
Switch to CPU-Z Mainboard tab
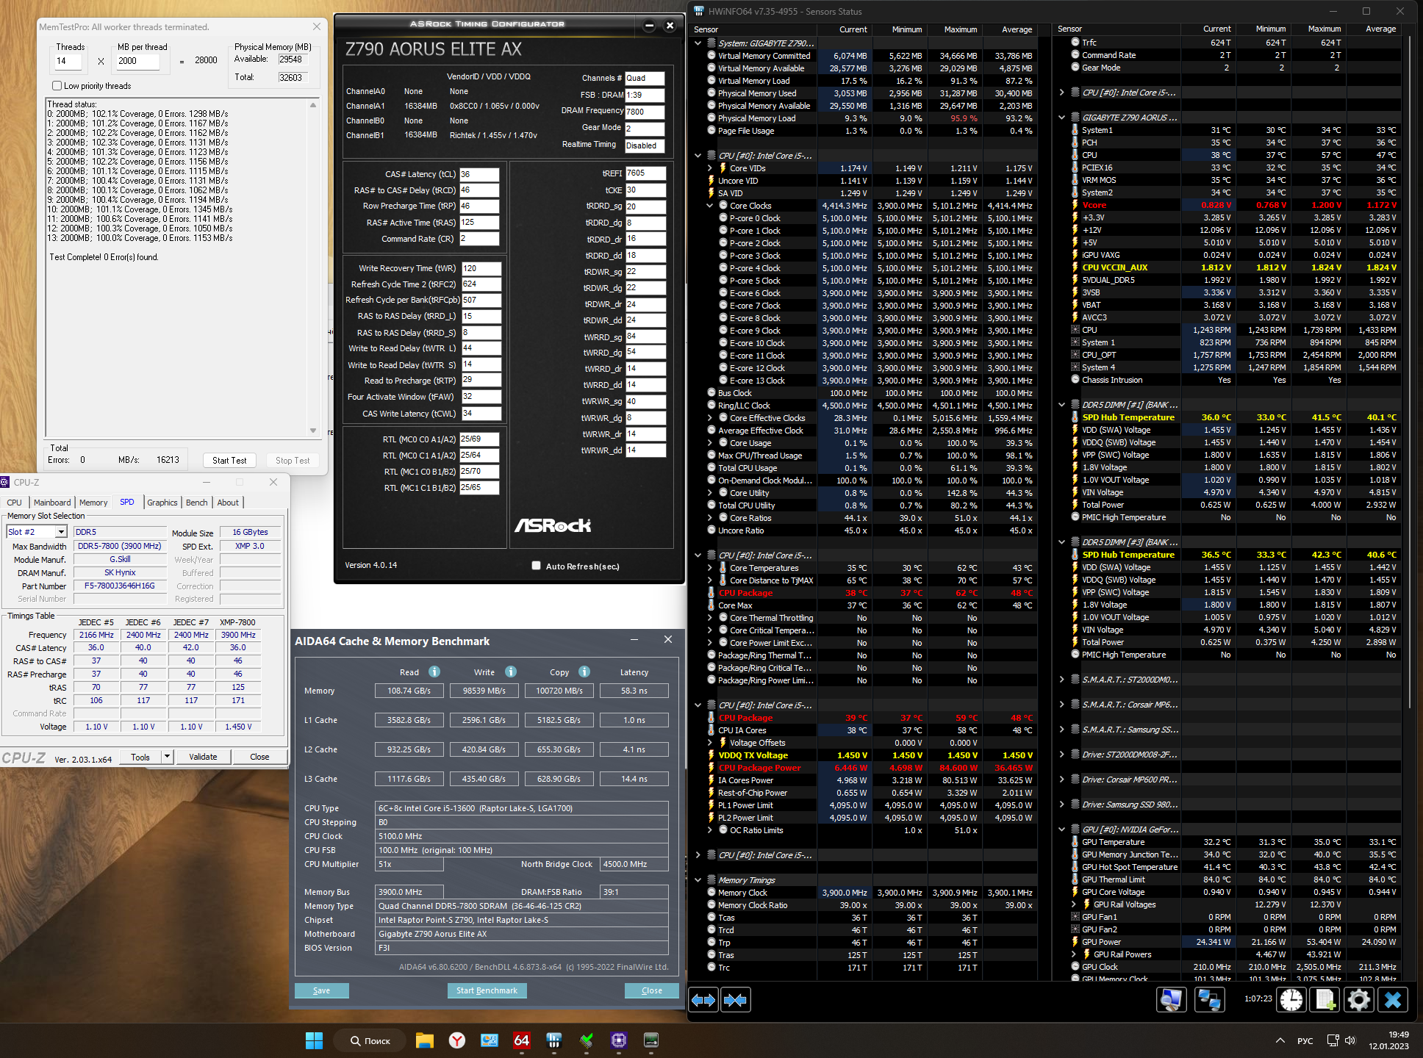click(x=52, y=503)
